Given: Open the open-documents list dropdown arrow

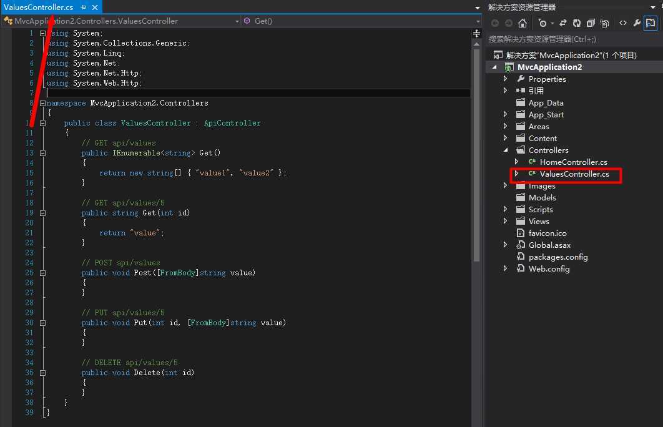Looking at the screenshot, I should [478, 7].
